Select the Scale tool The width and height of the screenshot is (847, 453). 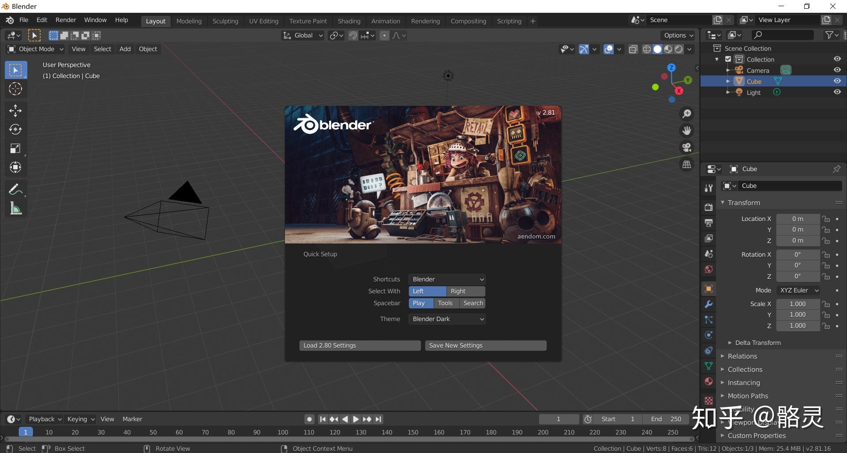point(15,148)
